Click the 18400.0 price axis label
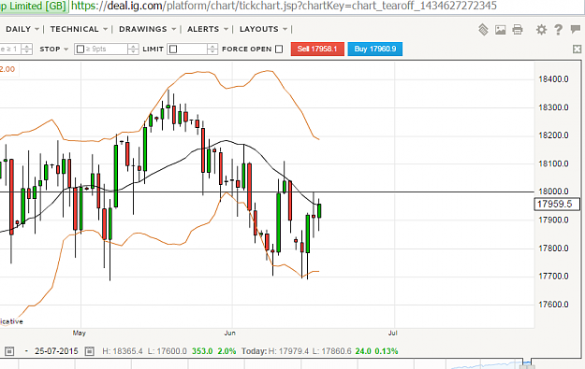The height and width of the screenshot is (369, 585). (553, 79)
